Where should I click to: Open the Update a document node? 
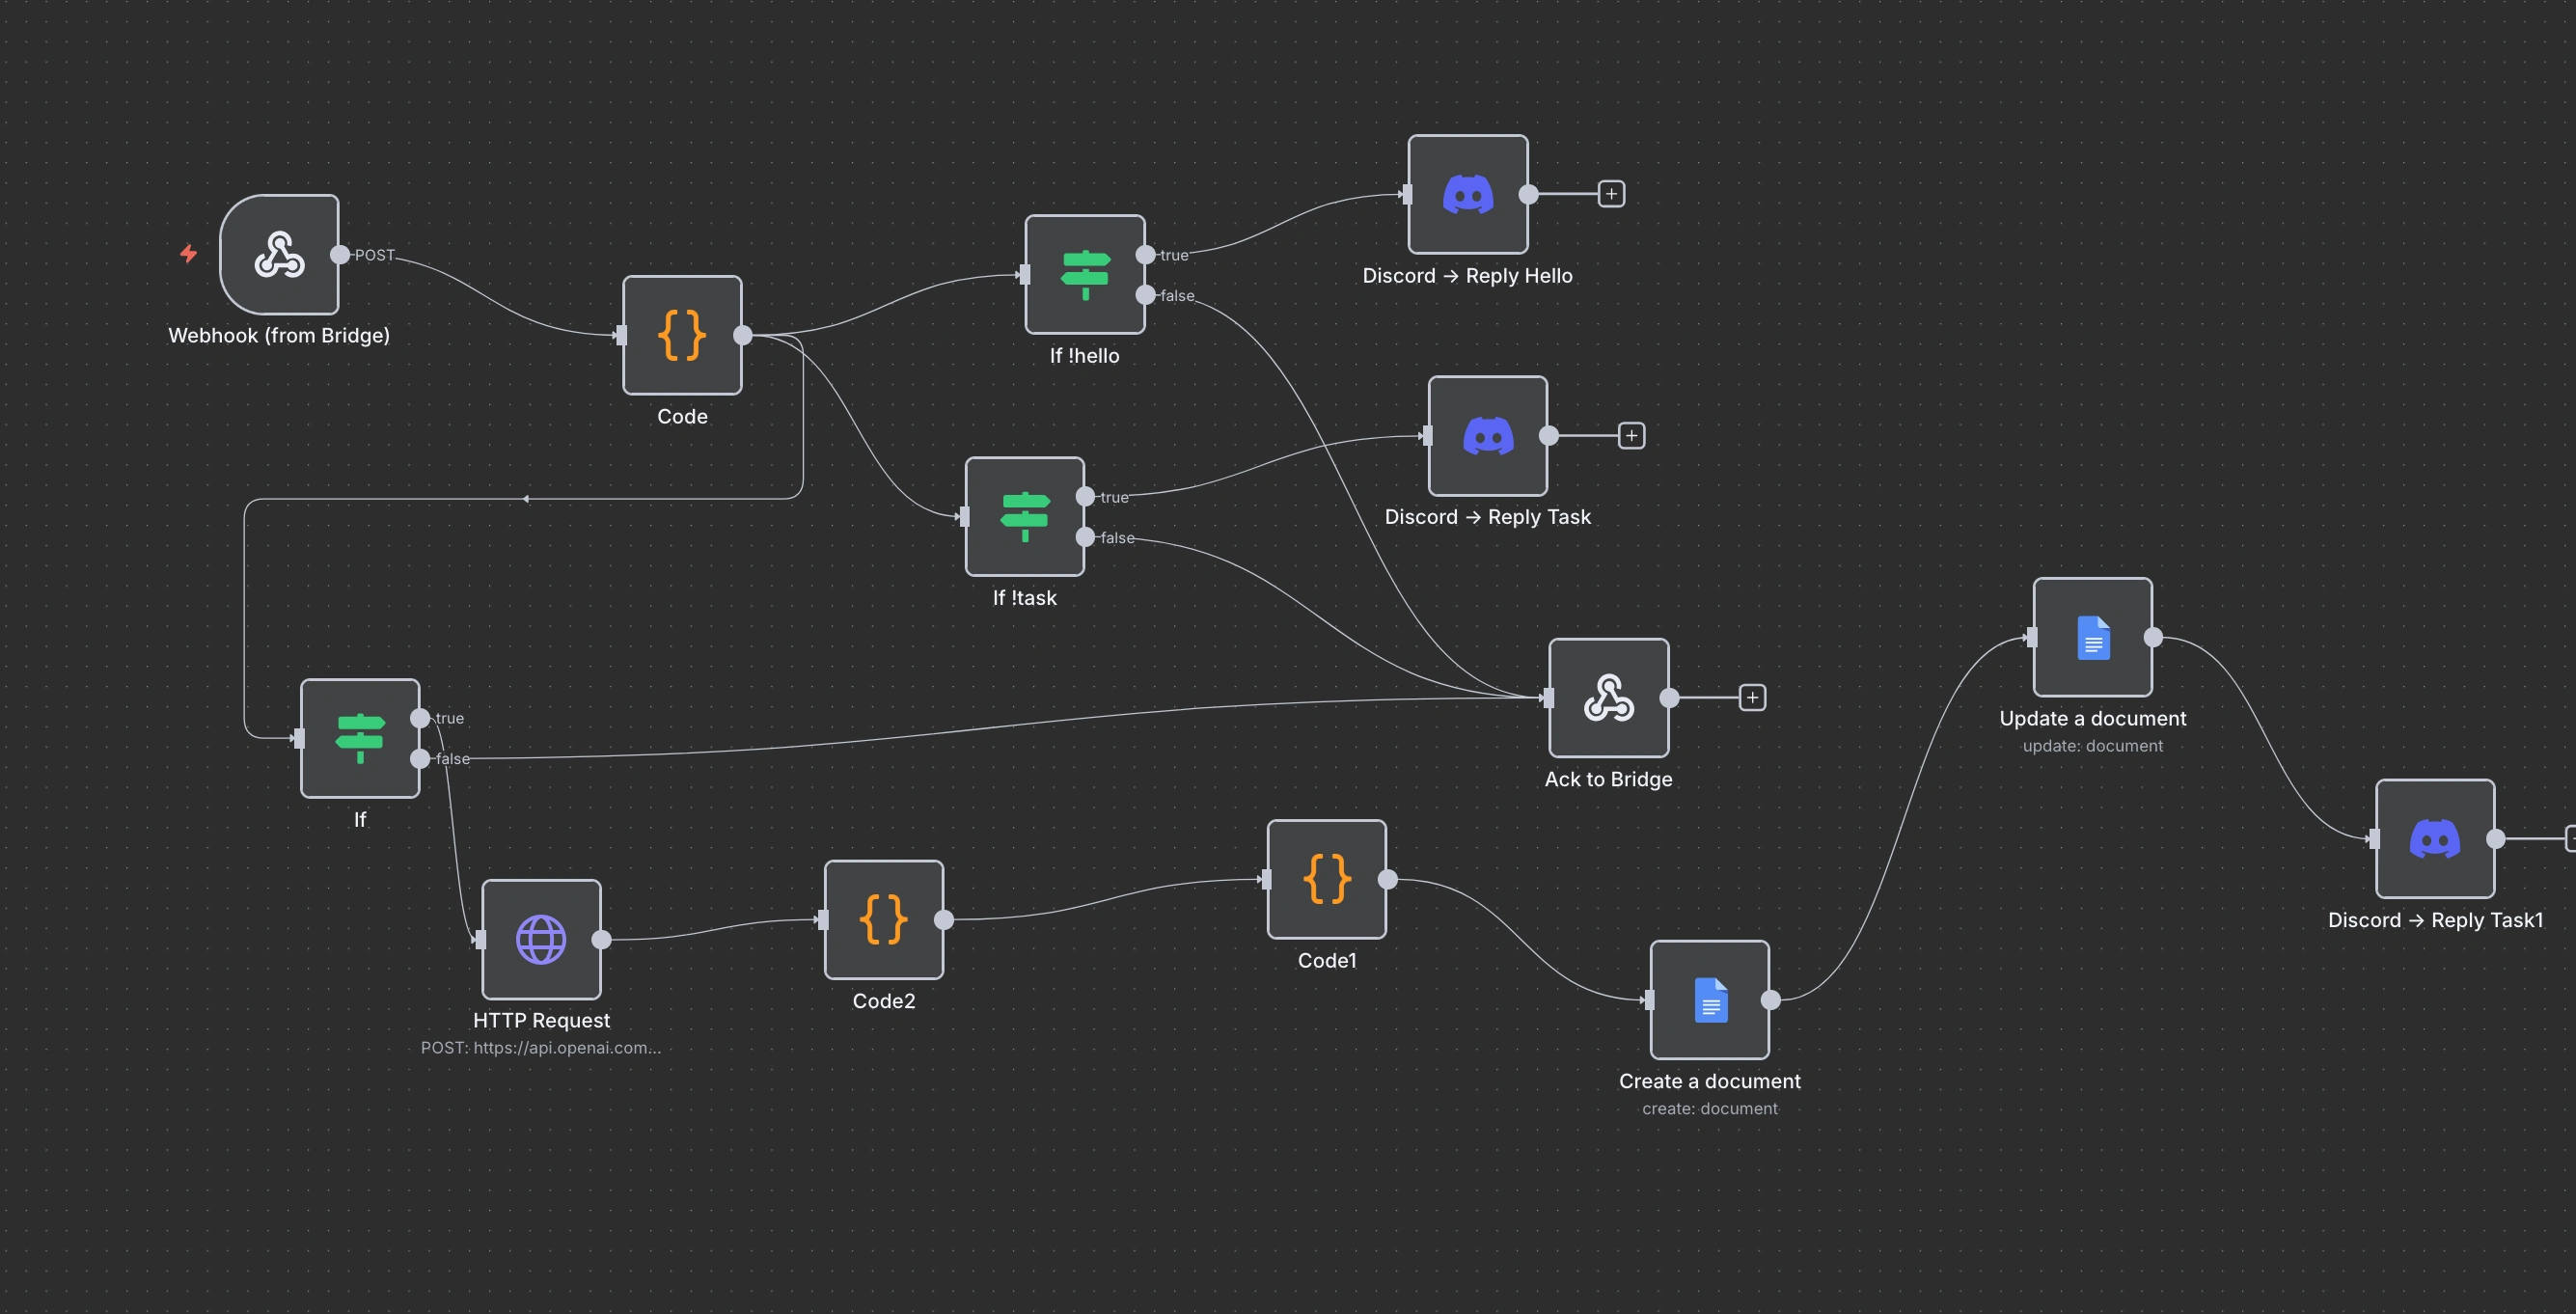pos(2092,637)
